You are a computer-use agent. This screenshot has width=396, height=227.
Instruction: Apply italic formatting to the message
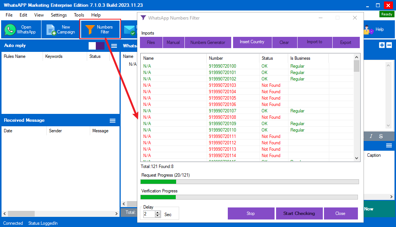click(x=371, y=136)
